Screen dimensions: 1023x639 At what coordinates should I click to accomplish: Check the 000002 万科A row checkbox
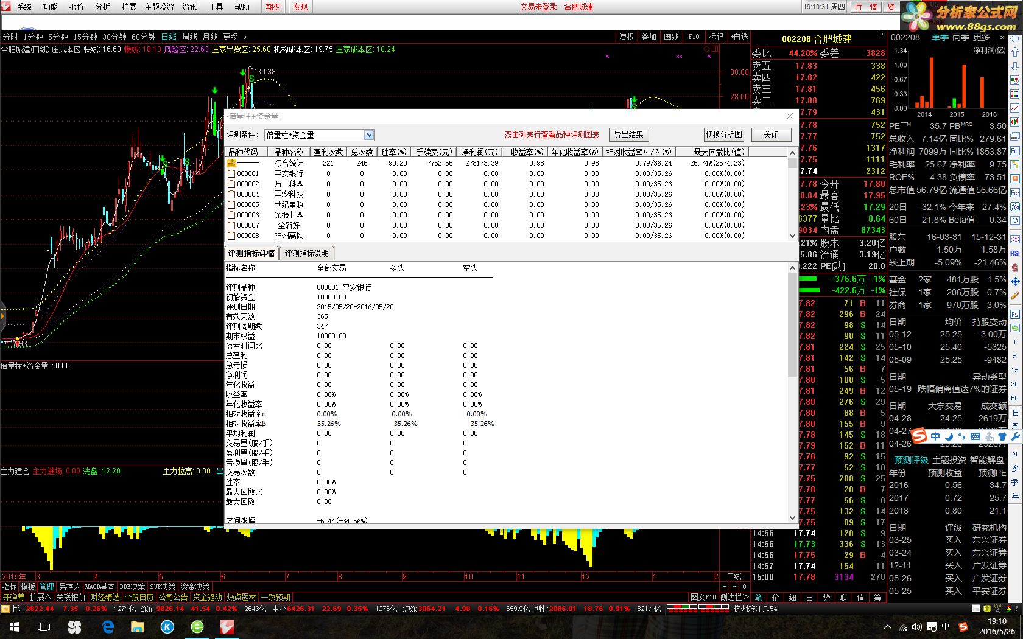point(231,184)
